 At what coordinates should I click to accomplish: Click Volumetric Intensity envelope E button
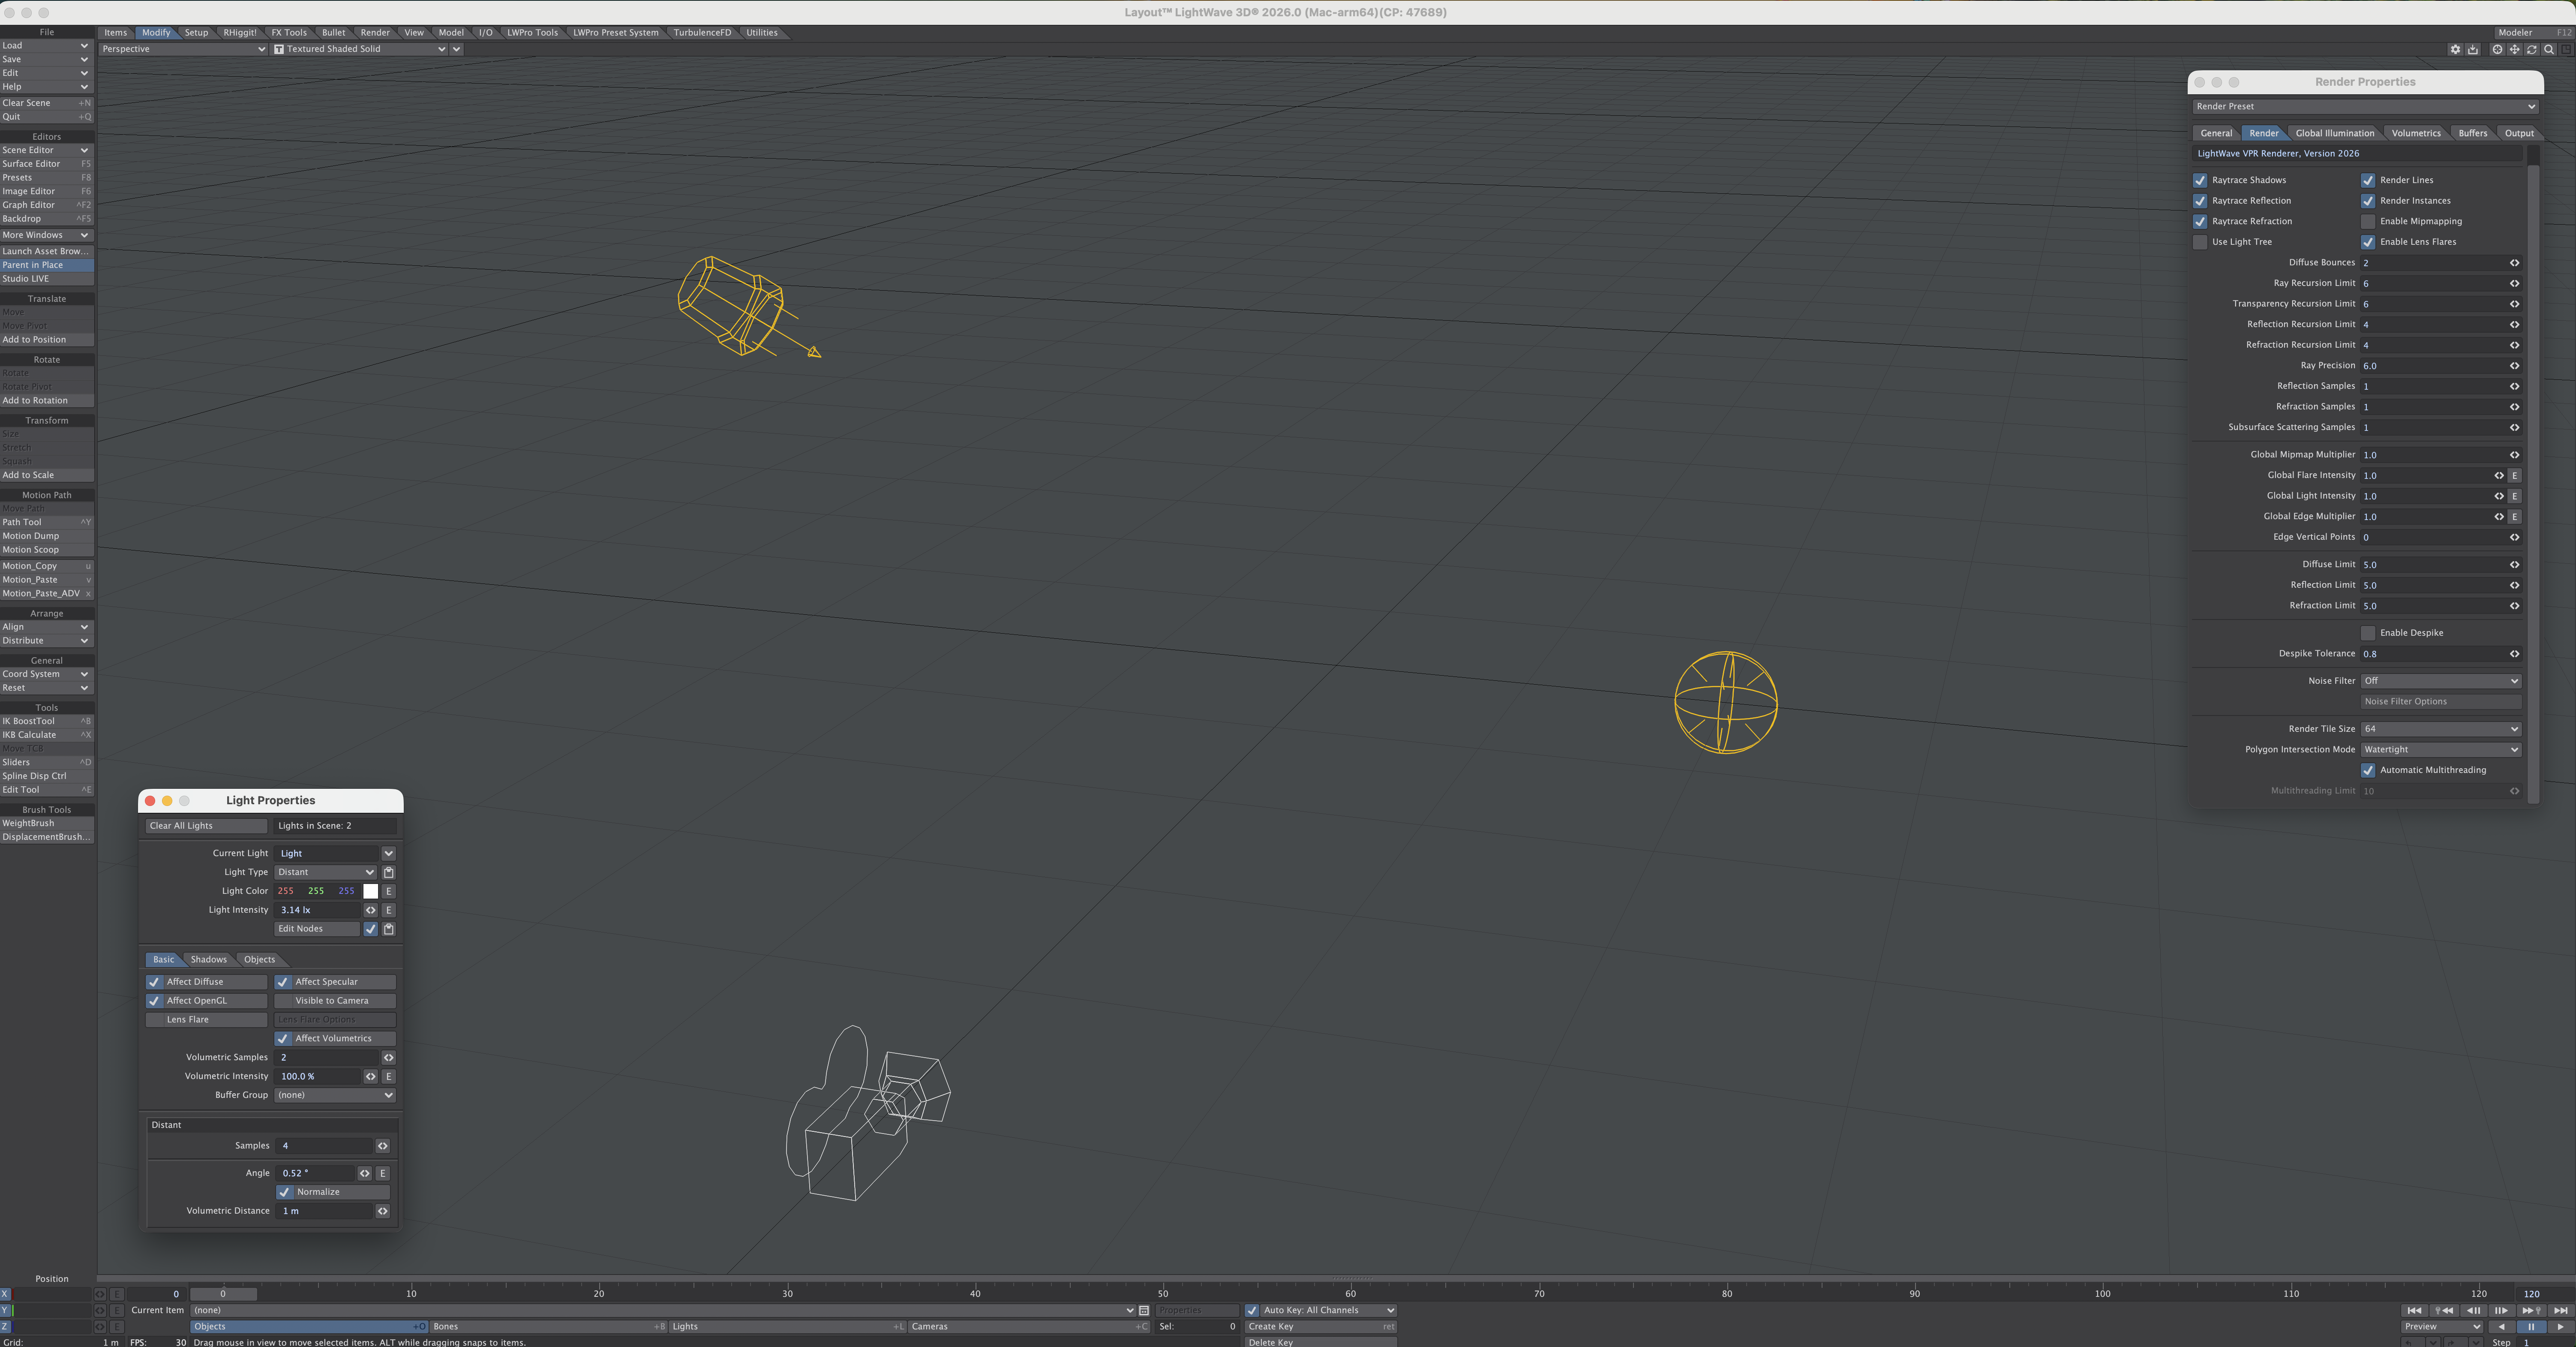click(389, 1077)
